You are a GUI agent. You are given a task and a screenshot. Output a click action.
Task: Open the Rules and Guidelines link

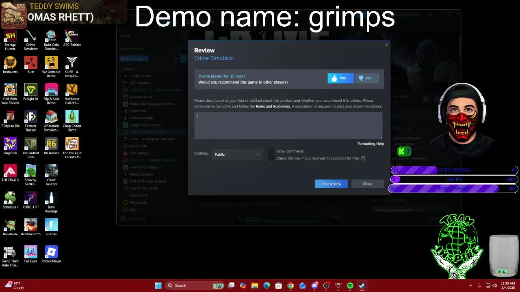click(273, 106)
